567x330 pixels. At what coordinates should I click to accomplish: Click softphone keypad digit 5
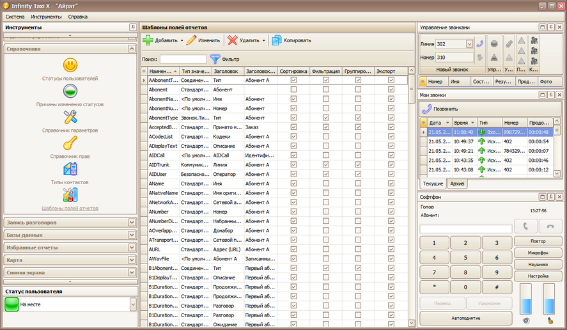(x=465, y=258)
